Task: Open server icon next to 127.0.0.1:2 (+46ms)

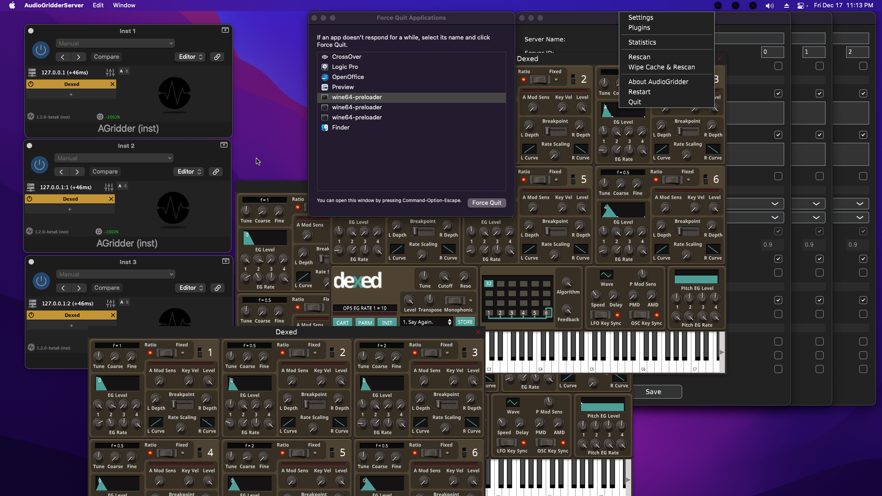Action: click(33, 304)
